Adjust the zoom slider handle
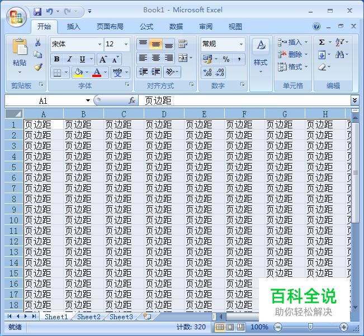This screenshot has width=364, height=336. pyautogui.click(x=310, y=327)
